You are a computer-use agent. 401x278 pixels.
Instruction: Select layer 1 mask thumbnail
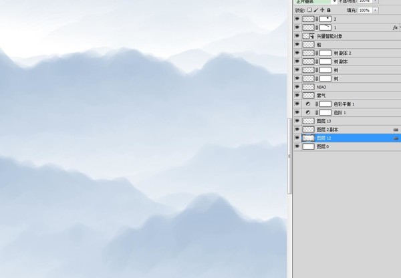[325, 27]
